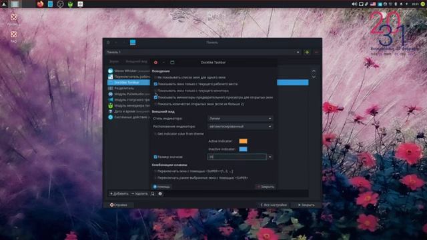Open the volume control in the system tray
Image resolution: width=427 pixels, height=240 pixels.
(x=354, y=4)
